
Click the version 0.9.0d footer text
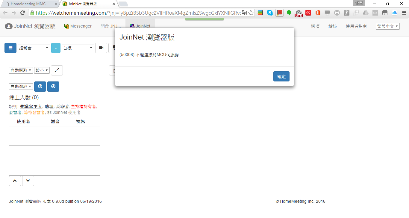coord(55,201)
